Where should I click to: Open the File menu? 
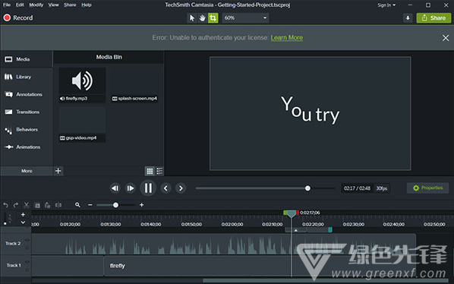pos(7,5)
